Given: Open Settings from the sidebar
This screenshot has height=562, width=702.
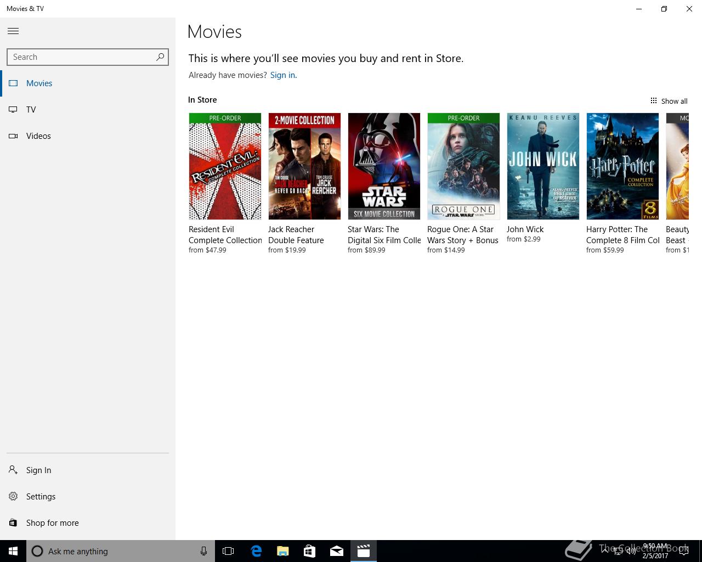Looking at the screenshot, I should (88, 497).
